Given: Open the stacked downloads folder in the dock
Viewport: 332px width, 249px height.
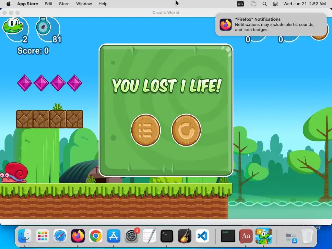Looking at the screenshot, I should pos(291,237).
